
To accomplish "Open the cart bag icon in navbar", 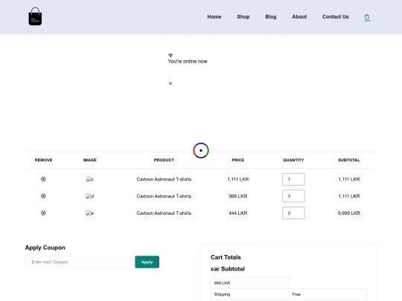I will coord(367,17).
